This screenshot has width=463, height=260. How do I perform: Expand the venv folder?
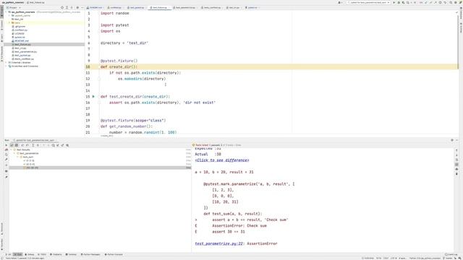tap(9, 22)
